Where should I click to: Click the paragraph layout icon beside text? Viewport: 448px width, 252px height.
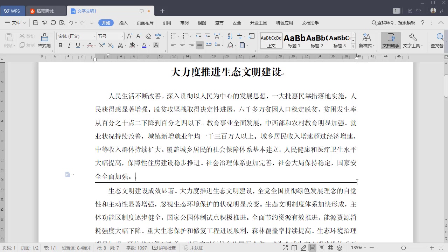(x=68, y=174)
